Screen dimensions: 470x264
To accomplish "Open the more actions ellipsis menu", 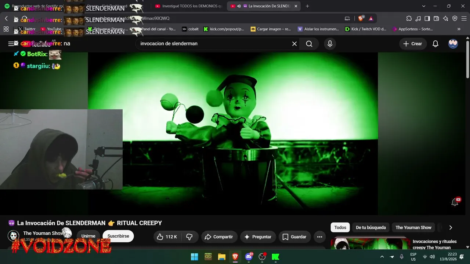I will click(319, 237).
